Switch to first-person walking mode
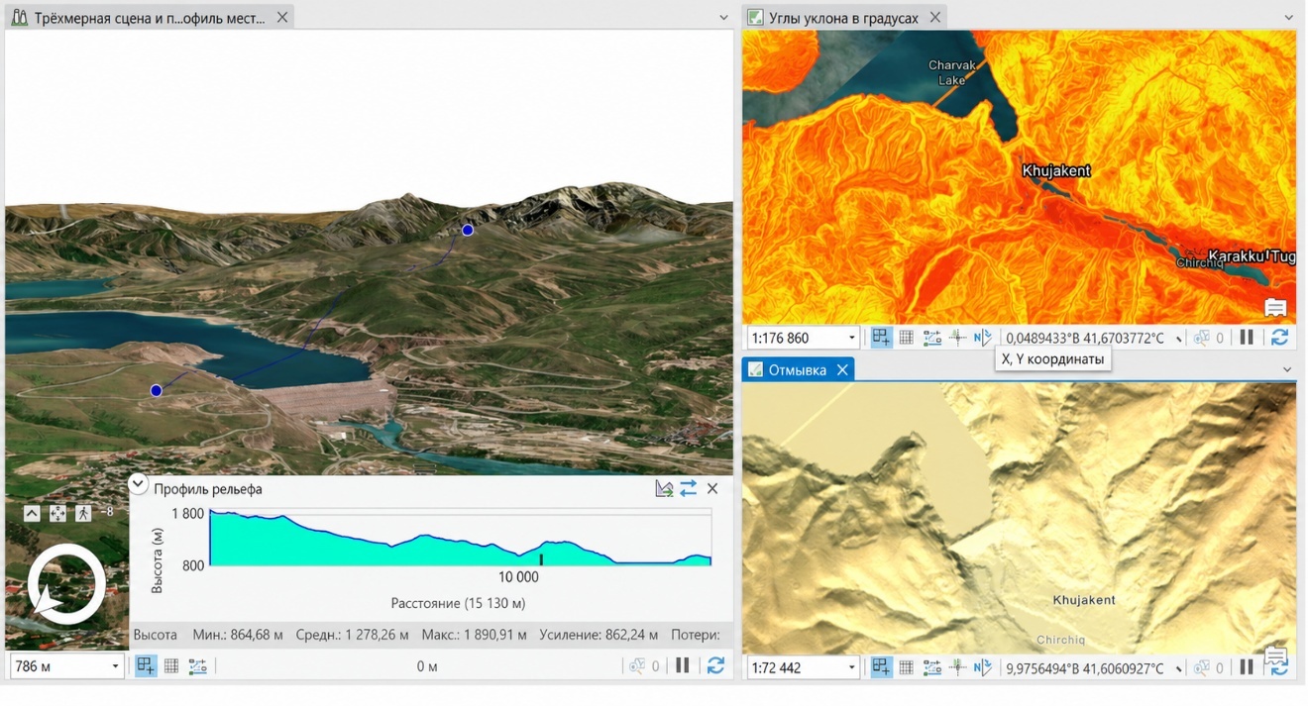The height and width of the screenshot is (706, 1308). click(83, 513)
